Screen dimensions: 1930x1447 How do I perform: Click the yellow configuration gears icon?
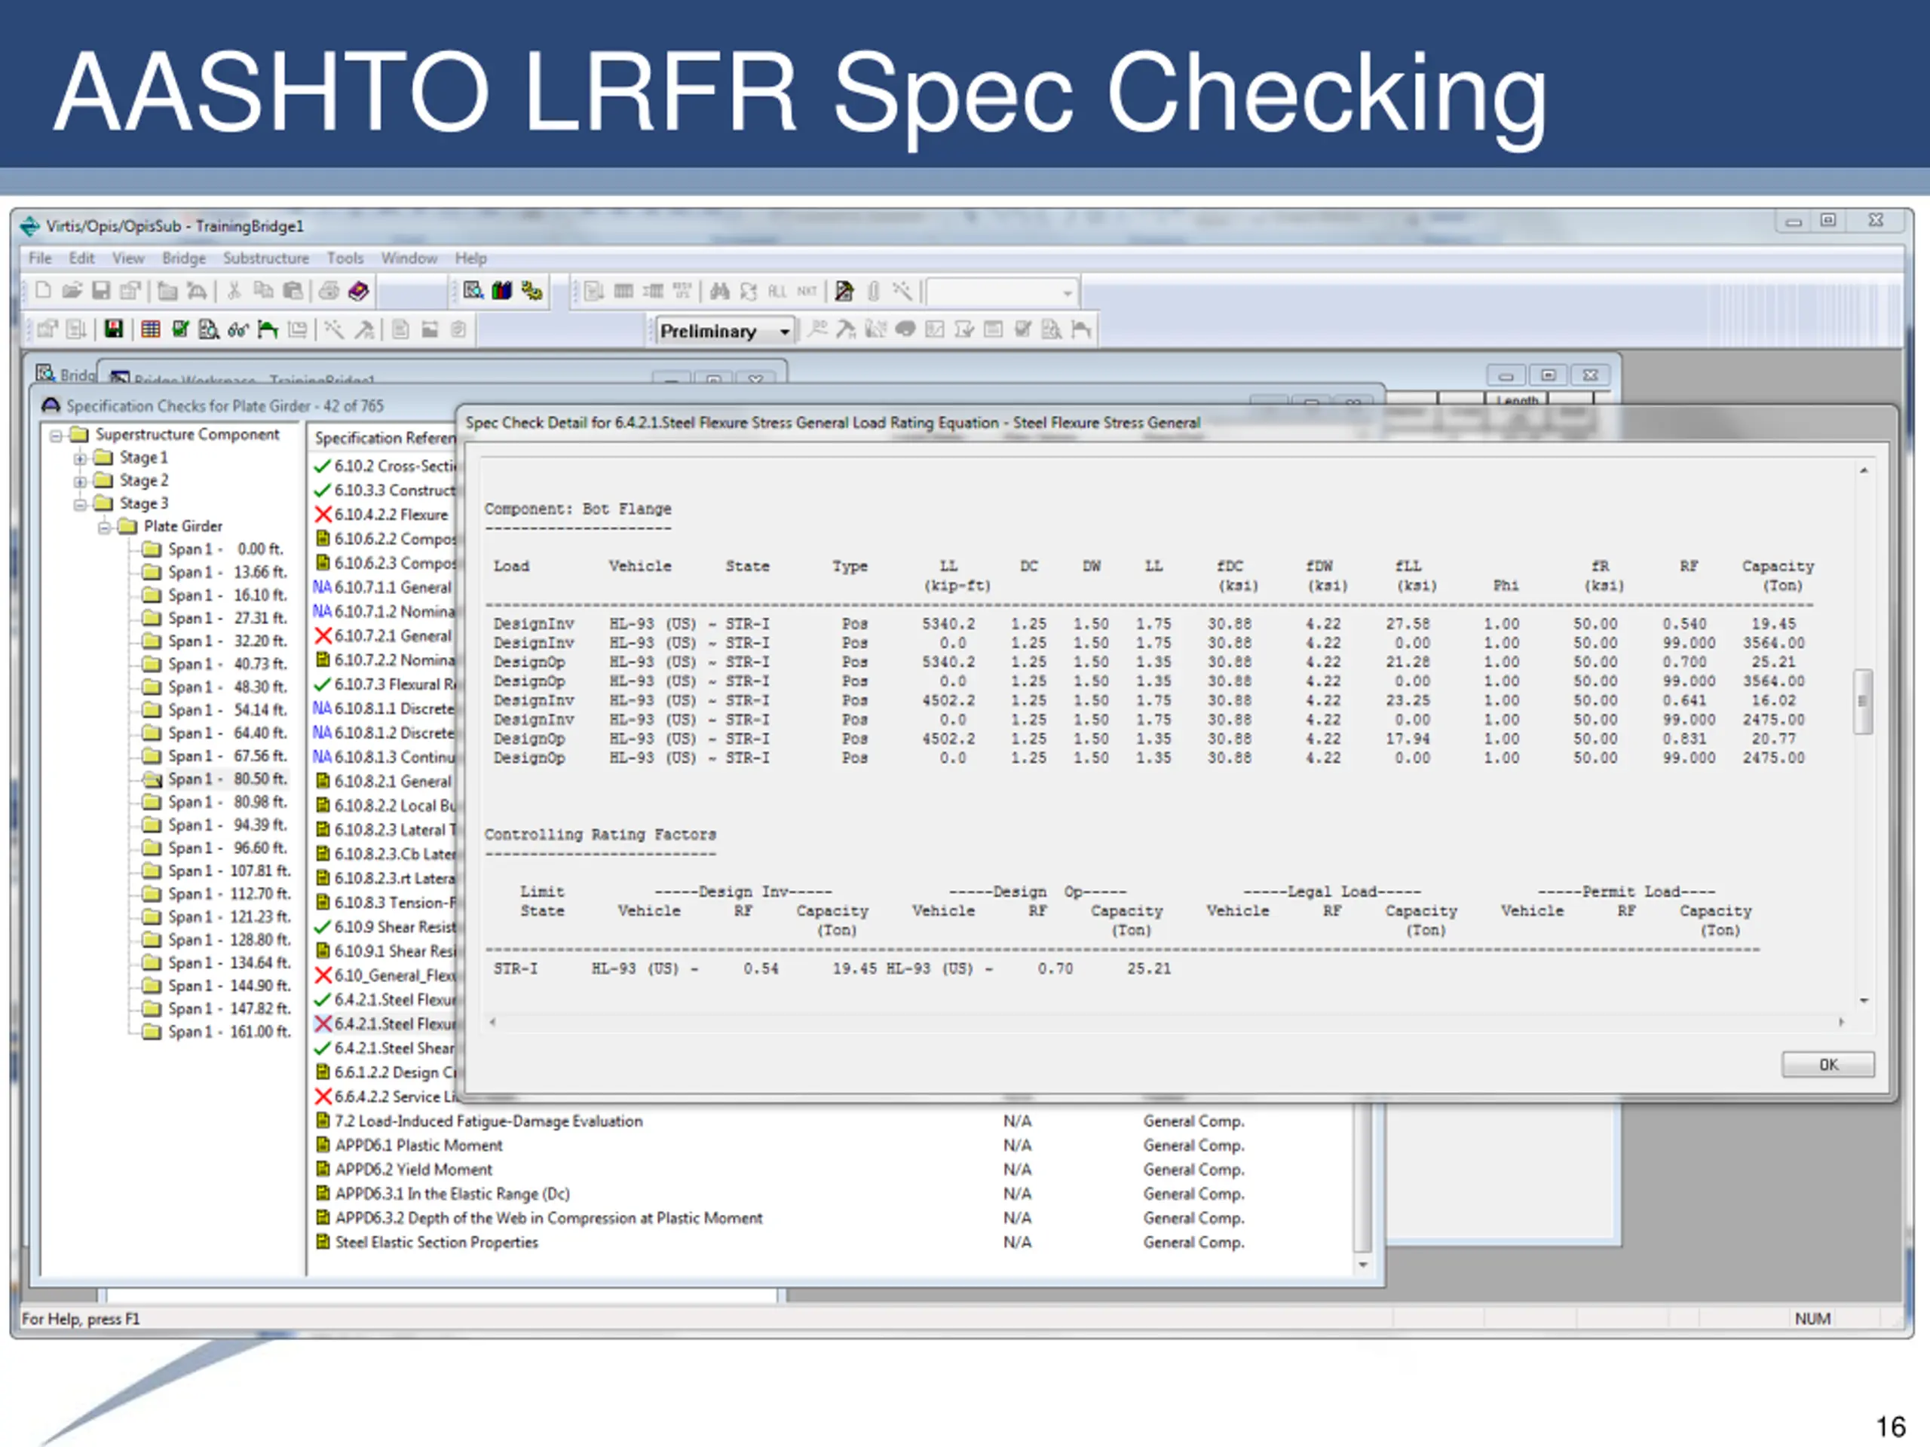532,292
